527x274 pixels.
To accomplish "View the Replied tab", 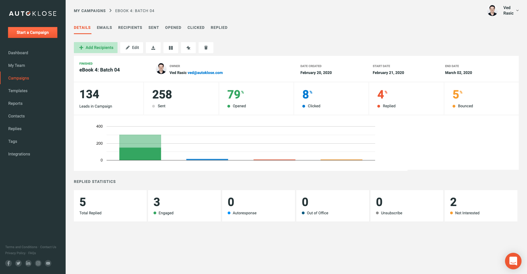I will 219,28.
